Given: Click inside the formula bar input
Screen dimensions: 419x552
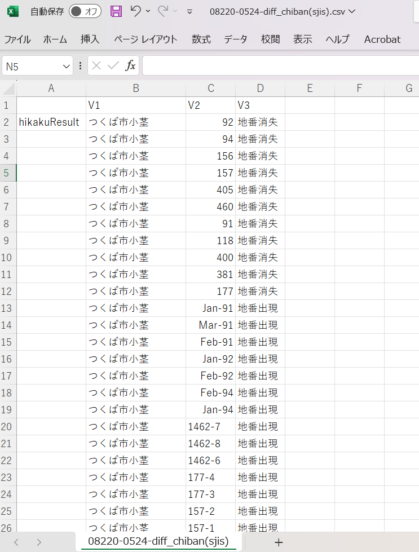Looking at the screenshot, I should (x=281, y=66).
